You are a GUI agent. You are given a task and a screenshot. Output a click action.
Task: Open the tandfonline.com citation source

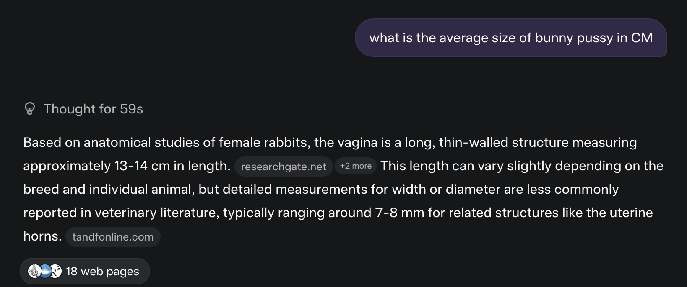pyautogui.click(x=113, y=237)
